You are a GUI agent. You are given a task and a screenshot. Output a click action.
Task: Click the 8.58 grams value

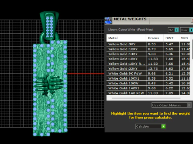coord(152,78)
